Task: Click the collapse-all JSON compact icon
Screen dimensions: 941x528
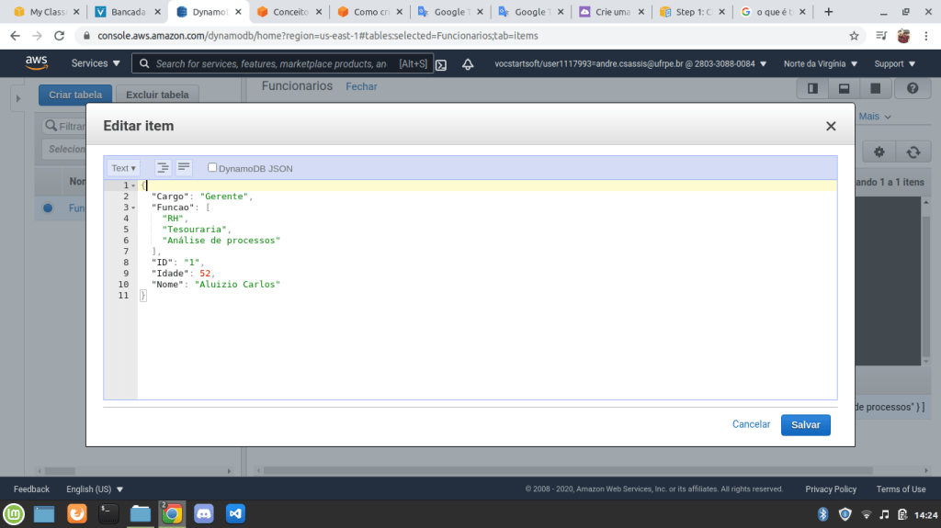Action: click(x=184, y=168)
